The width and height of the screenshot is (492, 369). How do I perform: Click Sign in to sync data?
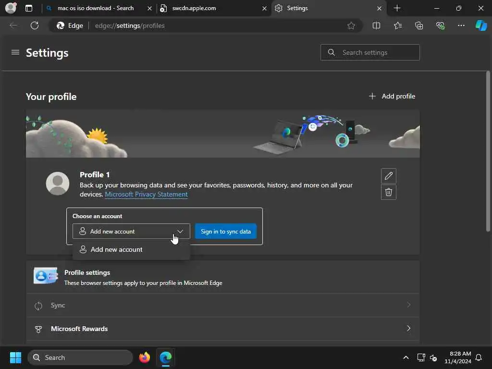coord(226,231)
